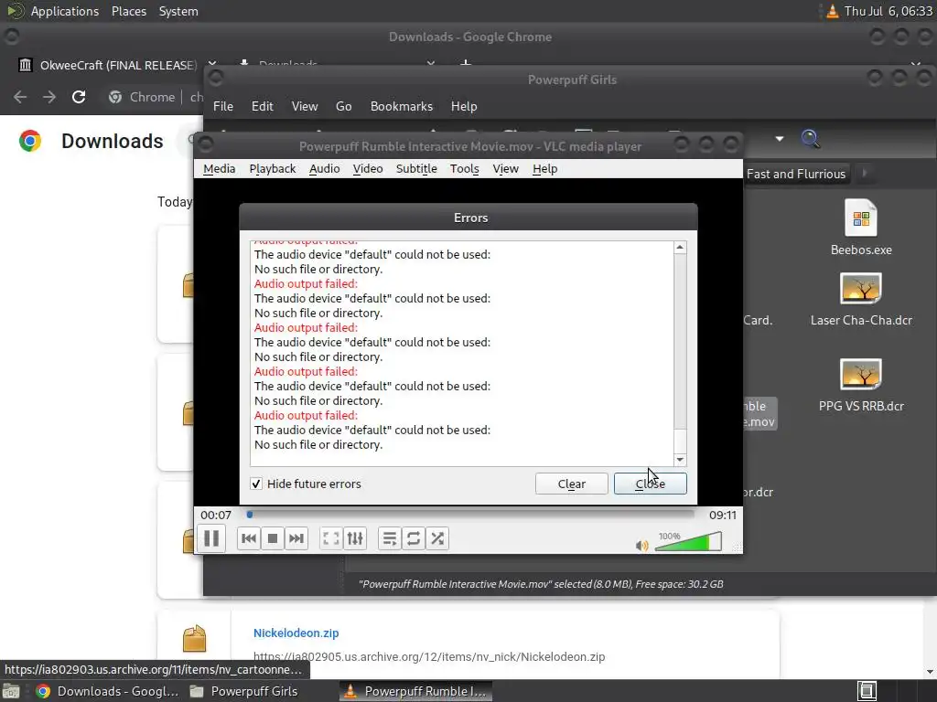Toggle the VLC playlist view
The image size is (937, 702).
click(x=390, y=538)
